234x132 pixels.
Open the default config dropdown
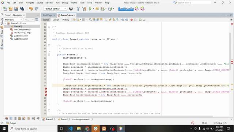tap(55, 9)
